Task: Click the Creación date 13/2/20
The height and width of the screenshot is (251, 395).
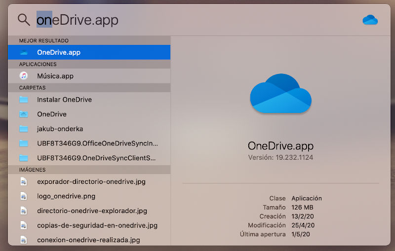Action: [x=303, y=216]
